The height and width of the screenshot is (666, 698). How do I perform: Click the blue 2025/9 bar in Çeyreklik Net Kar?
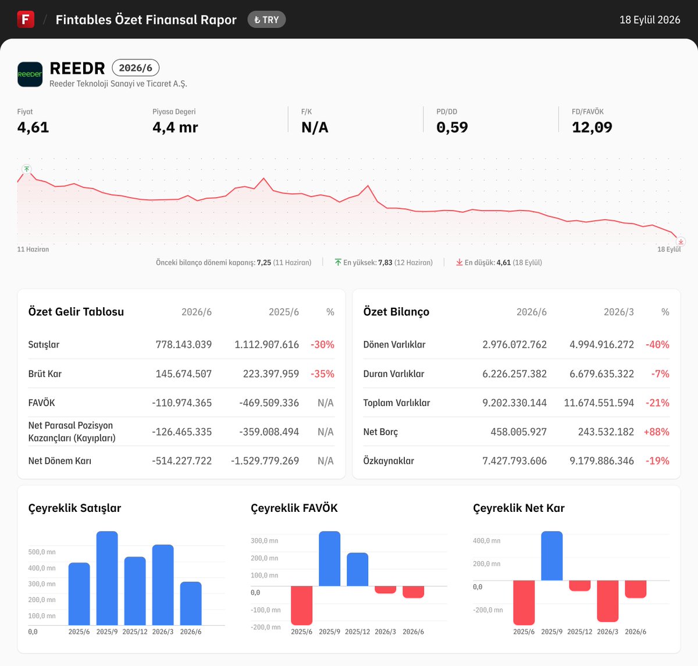click(x=552, y=556)
